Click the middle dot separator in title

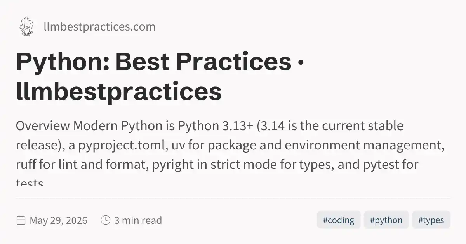[299, 63]
